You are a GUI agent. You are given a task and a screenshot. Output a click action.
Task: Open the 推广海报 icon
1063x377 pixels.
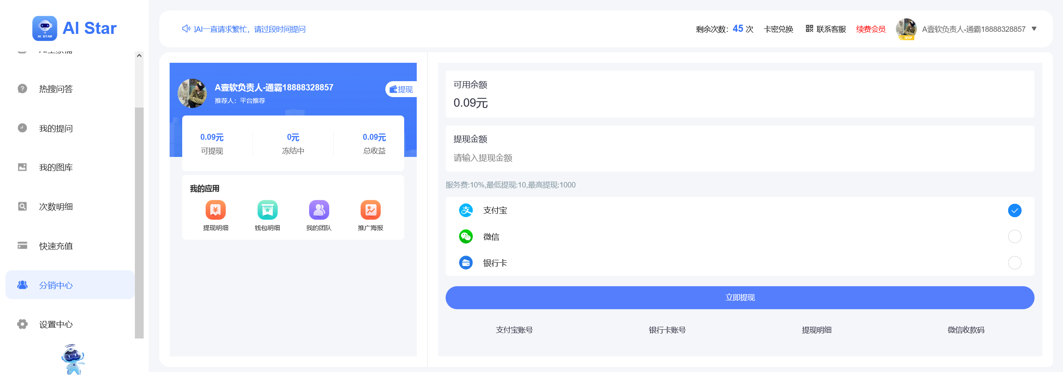coord(370,210)
